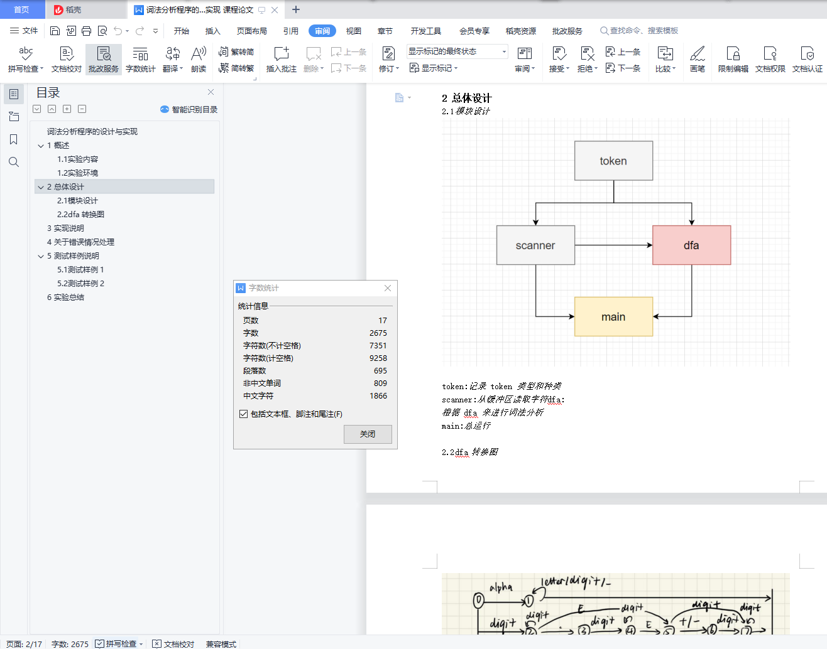Select the outline view icon in left sidebar
827x649 pixels.
pyautogui.click(x=14, y=94)
